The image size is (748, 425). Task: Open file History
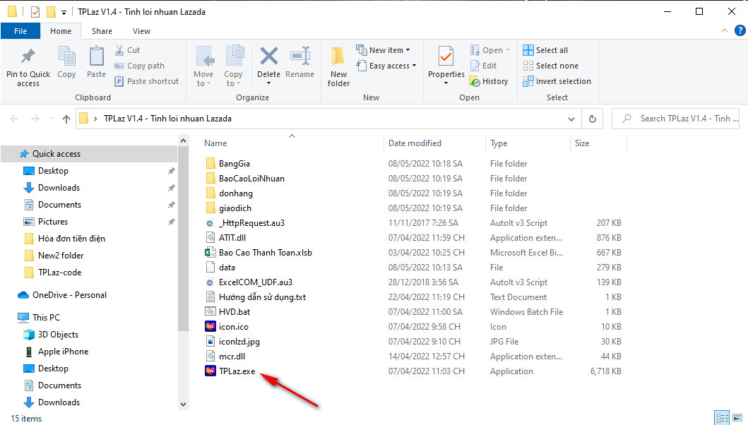[489, 81]
